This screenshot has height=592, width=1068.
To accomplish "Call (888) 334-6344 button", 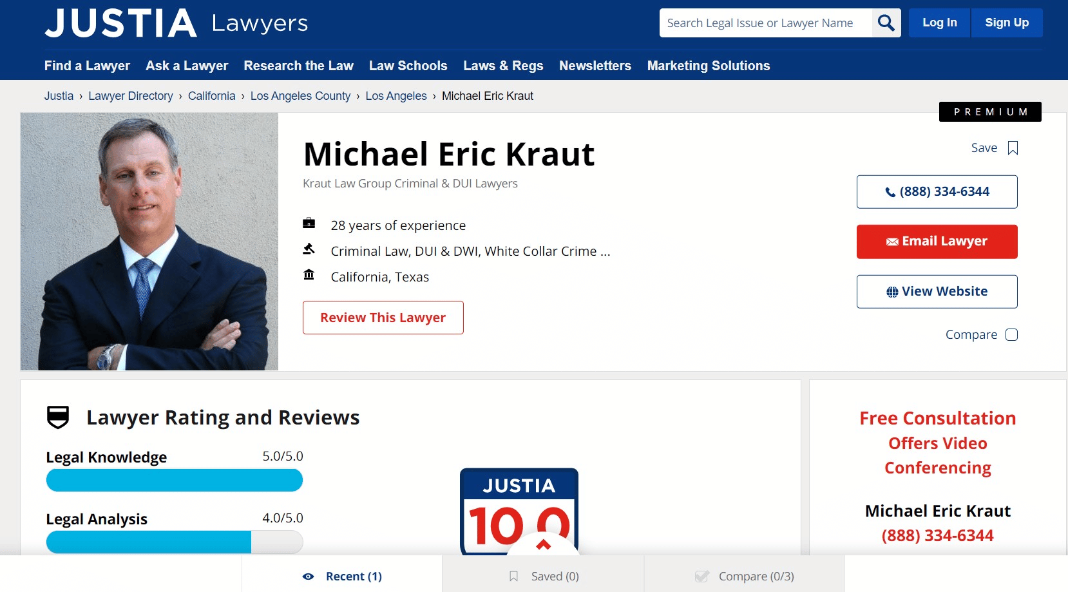I will click(x=937, y=192).
